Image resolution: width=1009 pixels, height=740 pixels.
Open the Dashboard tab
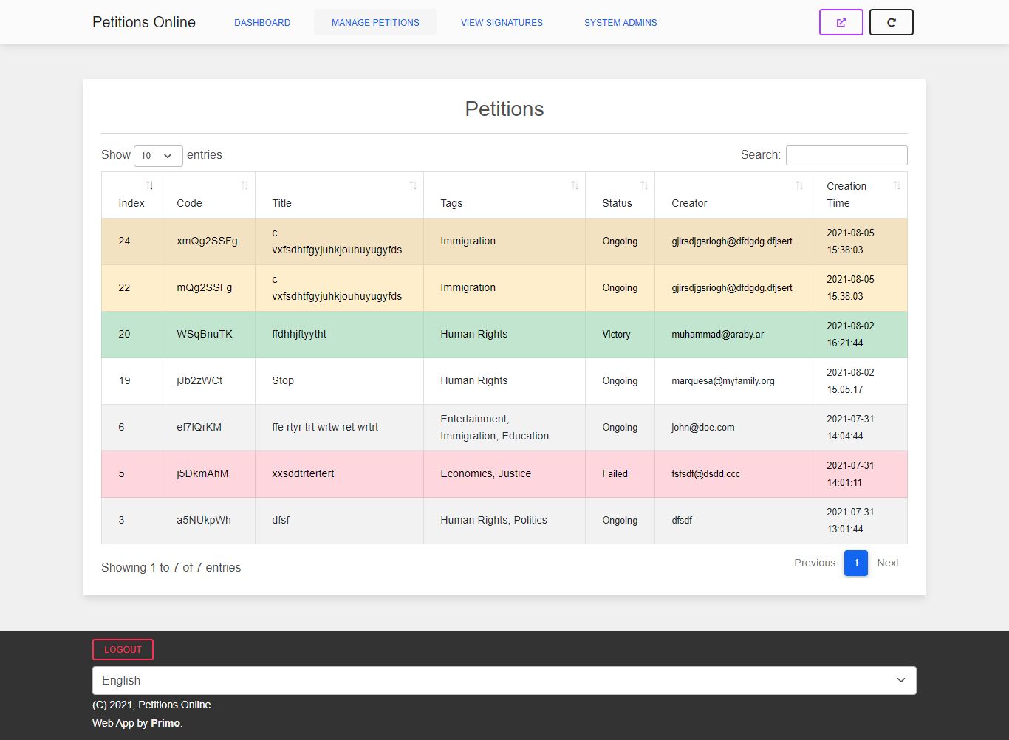click(x=262, y=23)
